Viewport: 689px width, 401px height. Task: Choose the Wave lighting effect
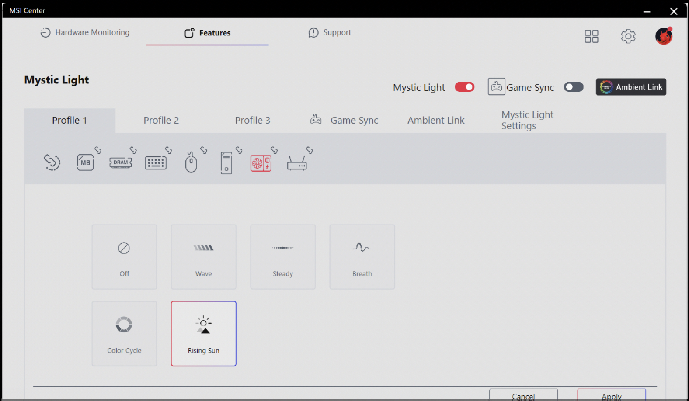(x=204, y=257)
